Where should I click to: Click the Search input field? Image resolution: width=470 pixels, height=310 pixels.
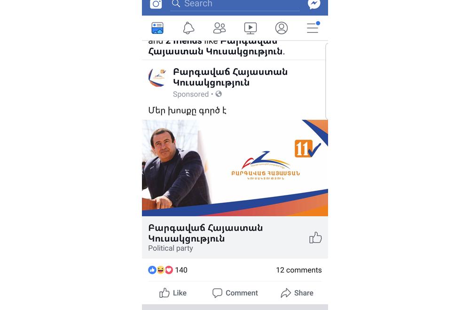[235, 4]
